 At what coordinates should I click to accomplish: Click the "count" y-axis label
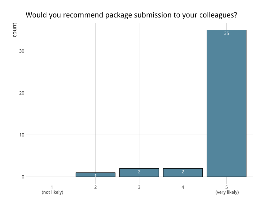(14, 30)
